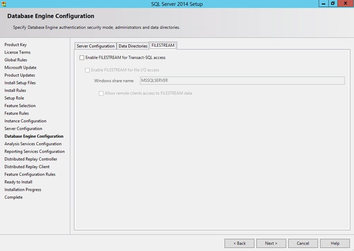Select the FILESTREAM tab
The height and width of the screenshot is (251, 354).
click(163, 46)
